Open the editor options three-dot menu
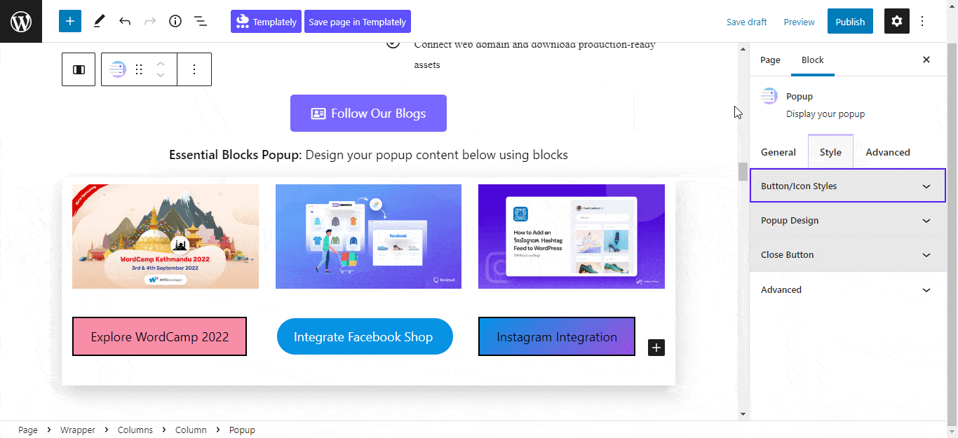The image size is (958, 438). point(922,21)
